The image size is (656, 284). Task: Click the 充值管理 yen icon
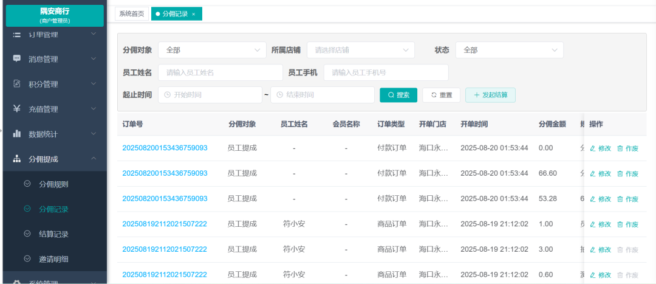point(17,109)
